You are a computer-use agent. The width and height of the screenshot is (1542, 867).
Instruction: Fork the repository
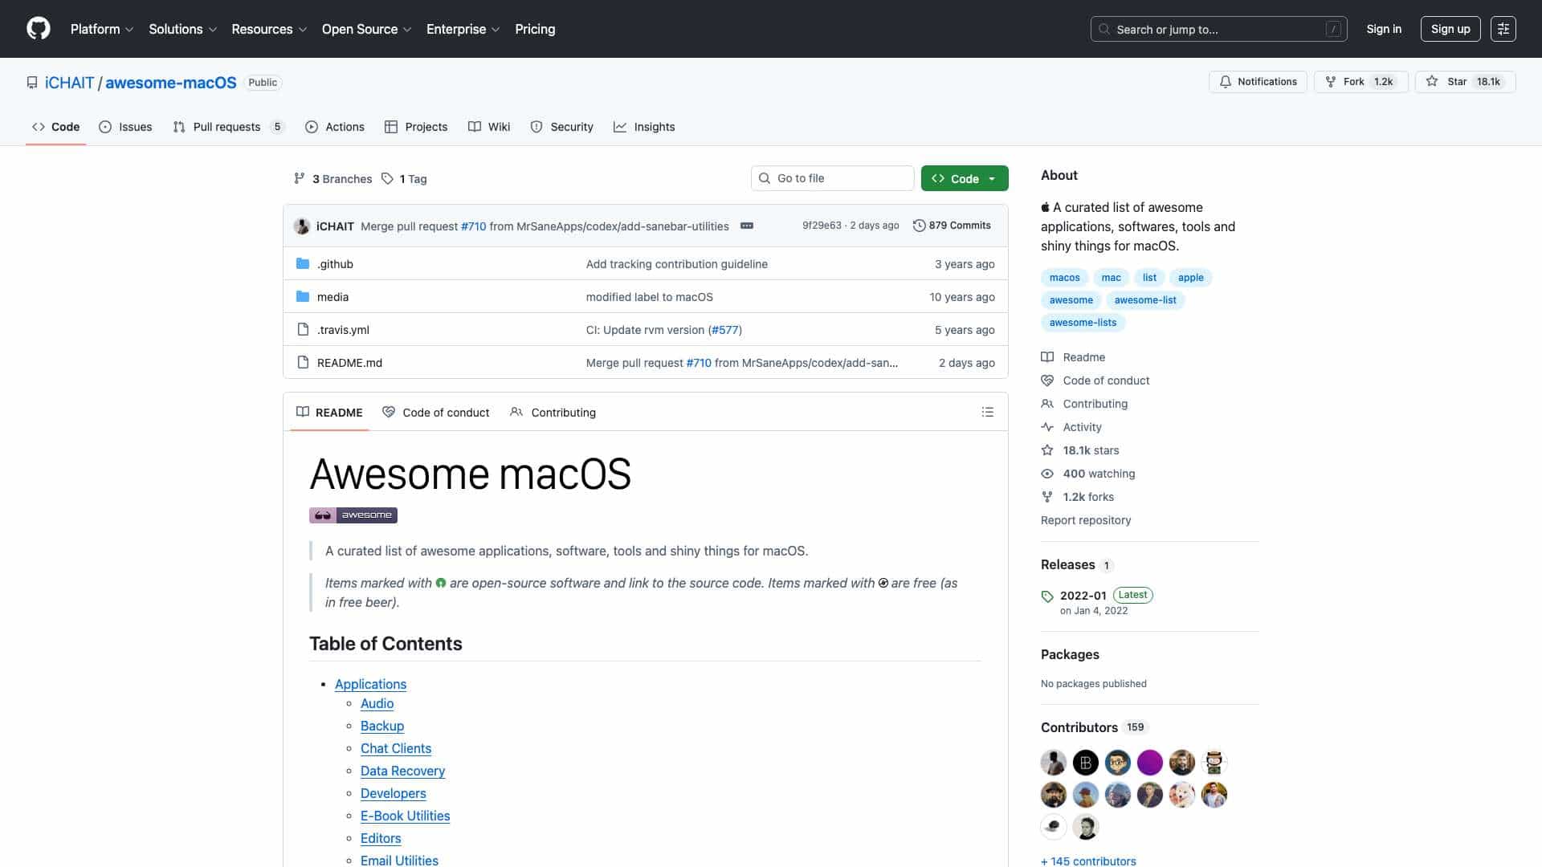coord(1360,82)
